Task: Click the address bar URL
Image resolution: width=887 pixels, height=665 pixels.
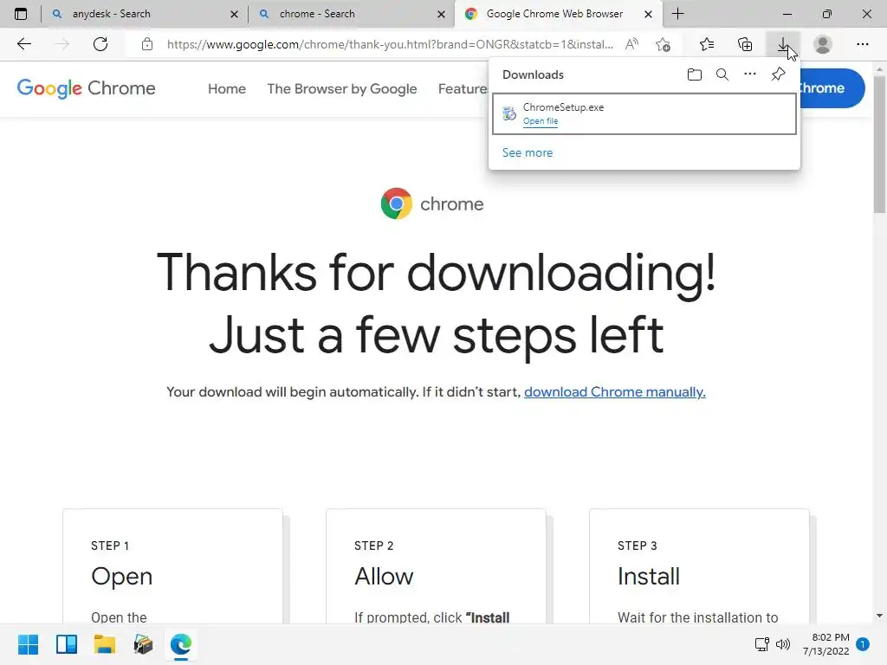Action: pyautogui.click(x=390, y=44)
